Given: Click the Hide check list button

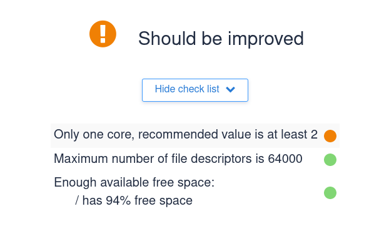Looking at the screenshot, I should [x=195, y=90].
